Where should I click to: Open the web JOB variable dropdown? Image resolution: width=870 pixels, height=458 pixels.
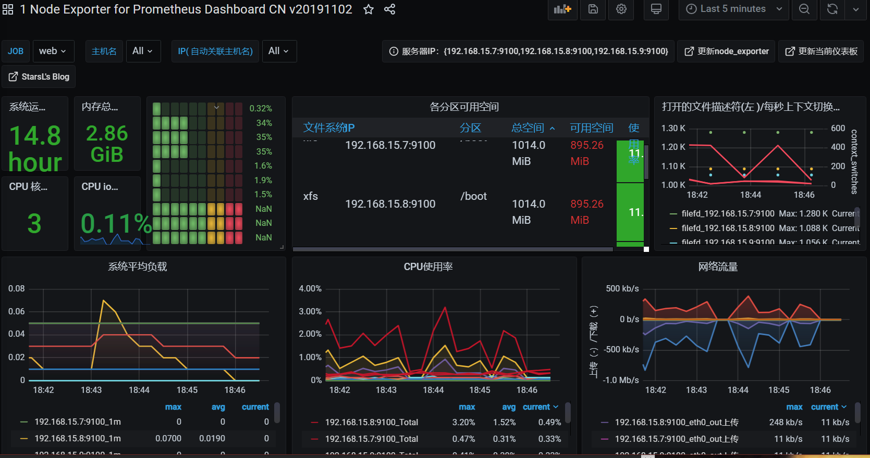pos(53,51)
